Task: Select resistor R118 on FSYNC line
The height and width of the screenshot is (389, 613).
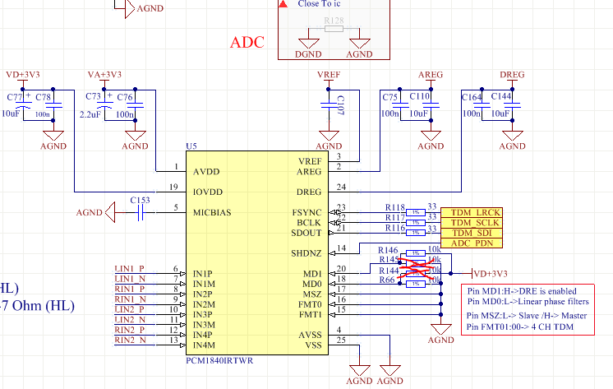Action: coord(416,212)
